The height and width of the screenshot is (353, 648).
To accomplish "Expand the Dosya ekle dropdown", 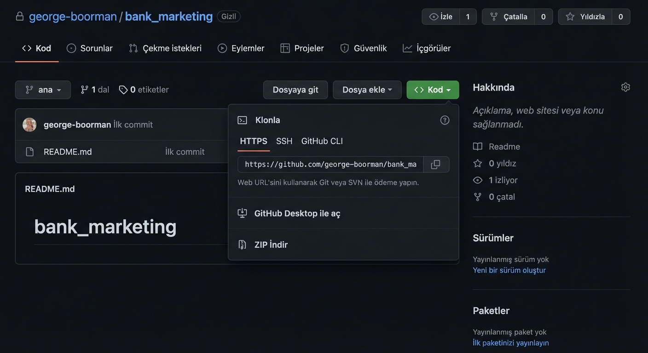I will [x=367, y=90].
